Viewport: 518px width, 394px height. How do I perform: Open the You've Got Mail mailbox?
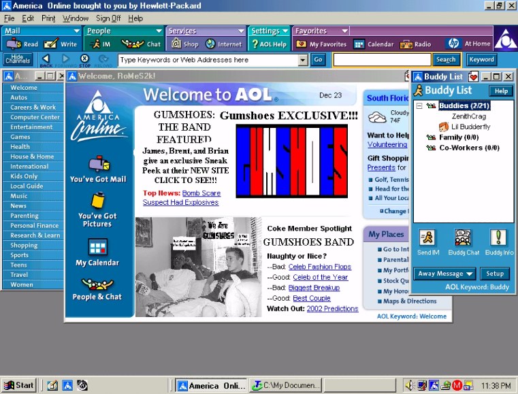click(99, 164)
